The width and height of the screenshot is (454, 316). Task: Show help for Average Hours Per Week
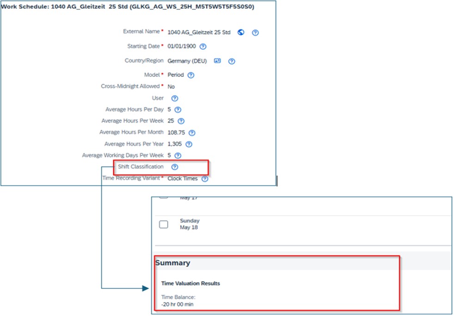pyautogui.click(x=181, y=121)
